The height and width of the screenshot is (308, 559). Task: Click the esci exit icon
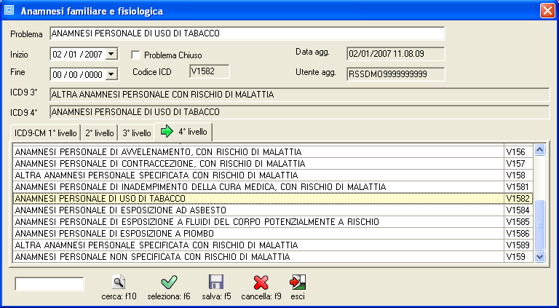[297, 283]
